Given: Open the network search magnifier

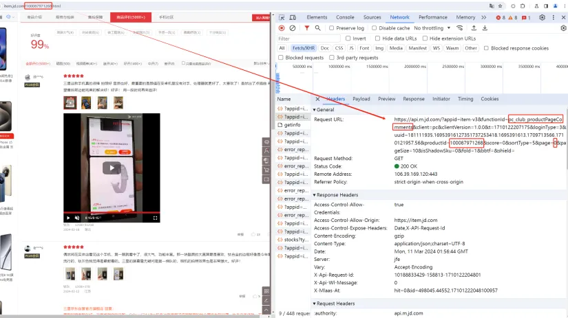Looking at the screenshot, I should coord(318,28).
